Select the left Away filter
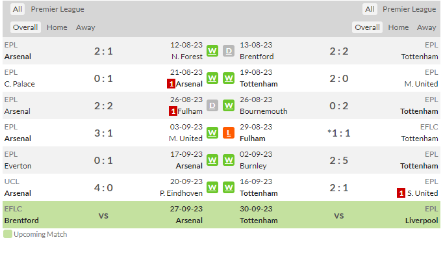This screenshot has height=255, width=443. tap(85, 27)
